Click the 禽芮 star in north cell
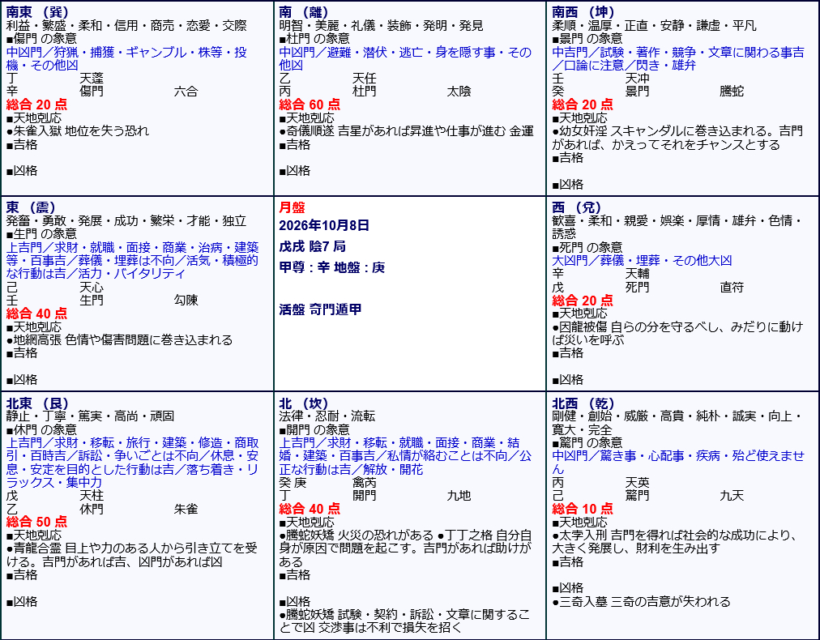This screenshot has height=640, width=820. 365,483
